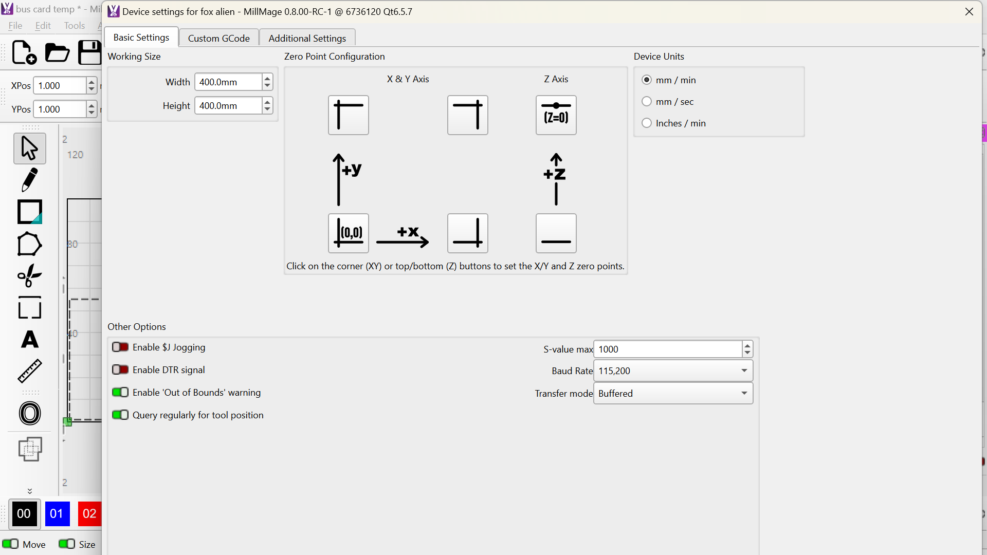
Task: Set XY zero point to bottom-right corner
Action: (467, 233)
